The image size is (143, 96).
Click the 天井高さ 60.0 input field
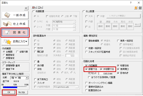(x=72, y=56)
